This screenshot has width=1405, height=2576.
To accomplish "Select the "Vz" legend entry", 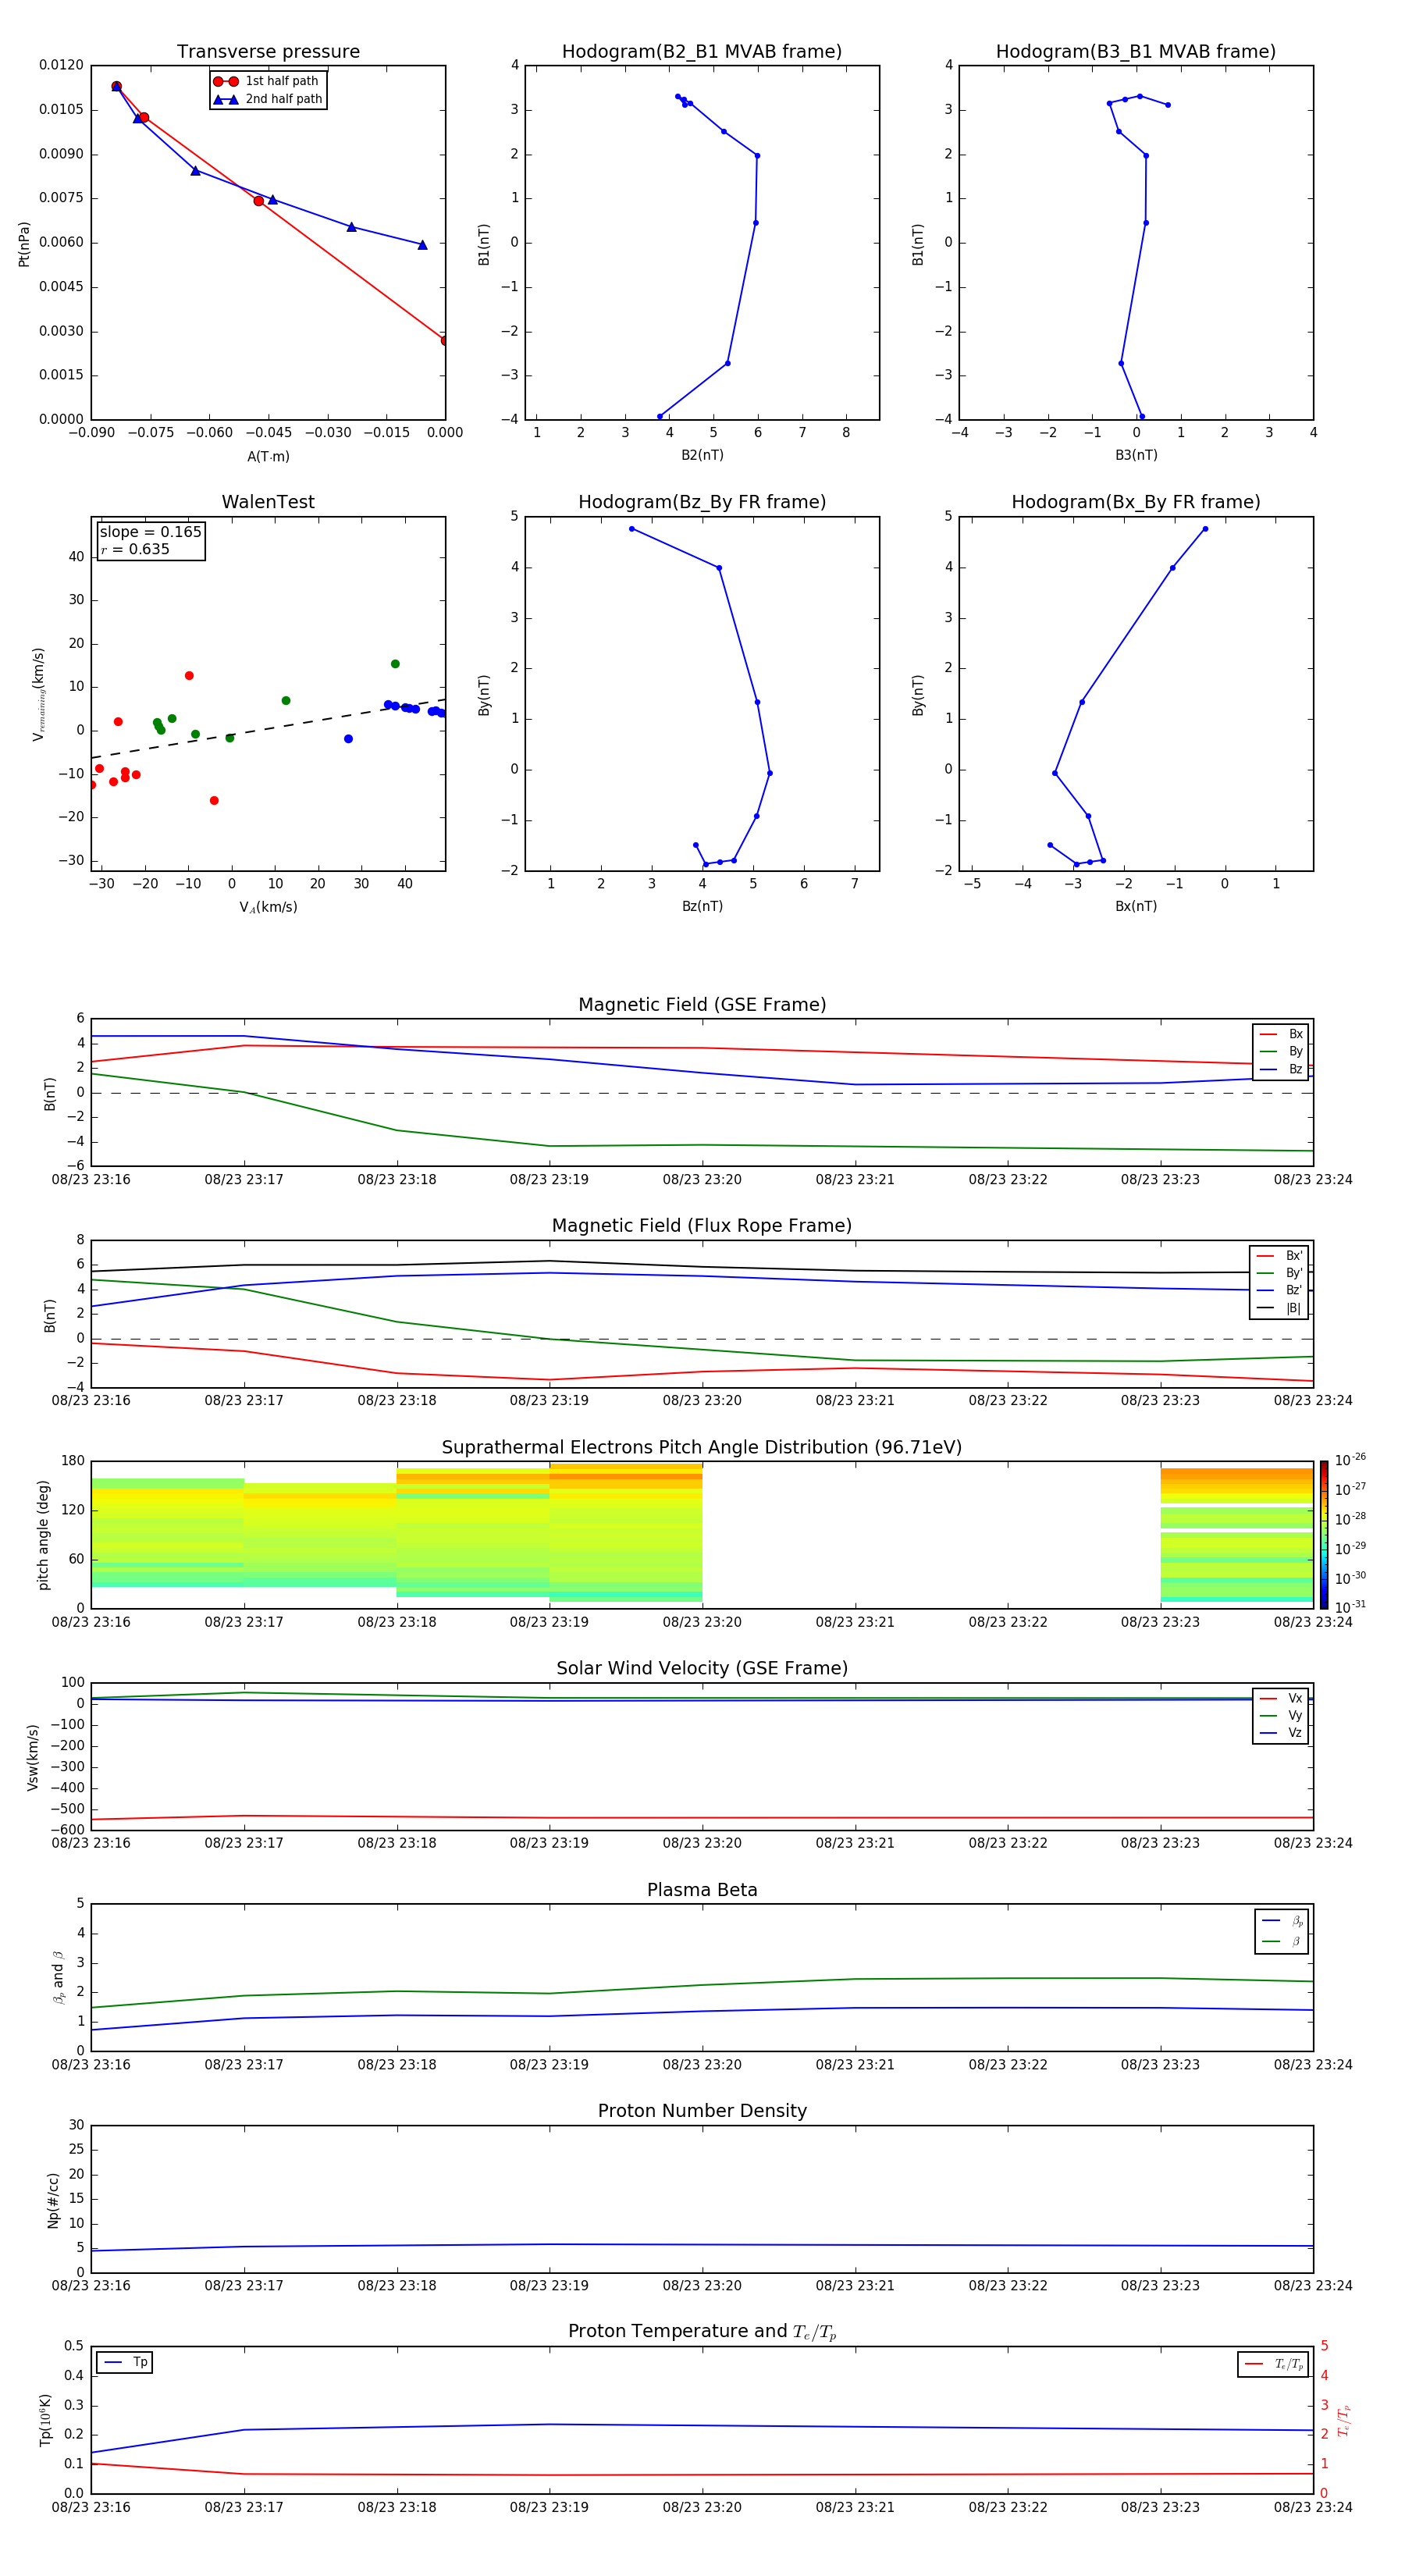I will coord(1281,1733).
